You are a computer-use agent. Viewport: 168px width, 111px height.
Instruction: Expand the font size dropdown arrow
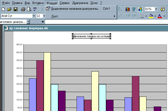coord(44,16)
